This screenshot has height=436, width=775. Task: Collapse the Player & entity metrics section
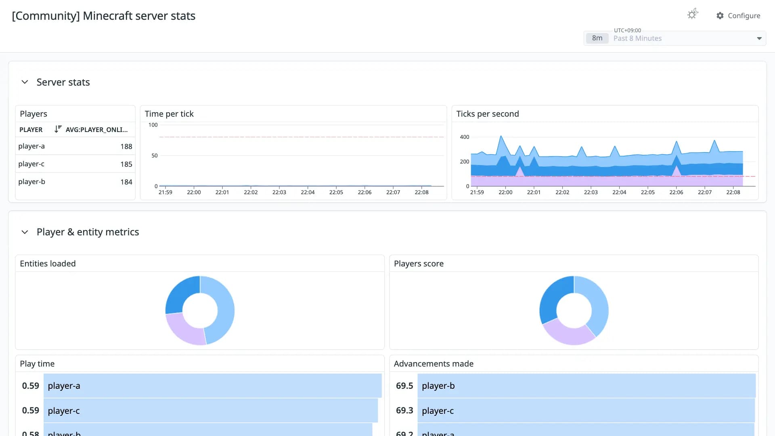pos(25,232)
